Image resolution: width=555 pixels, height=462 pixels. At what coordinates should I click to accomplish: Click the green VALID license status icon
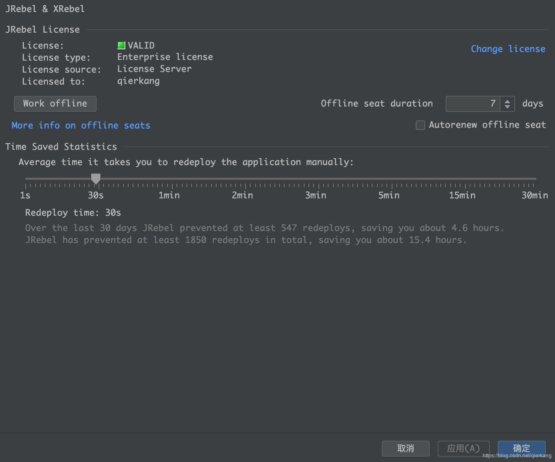121,45
